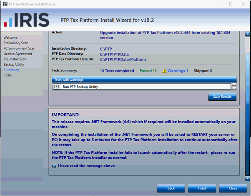Viewport: 251px width, 196px height.
Task: Tick the 'I have read the message above' checkbox
Action: (x=54, y=165)
